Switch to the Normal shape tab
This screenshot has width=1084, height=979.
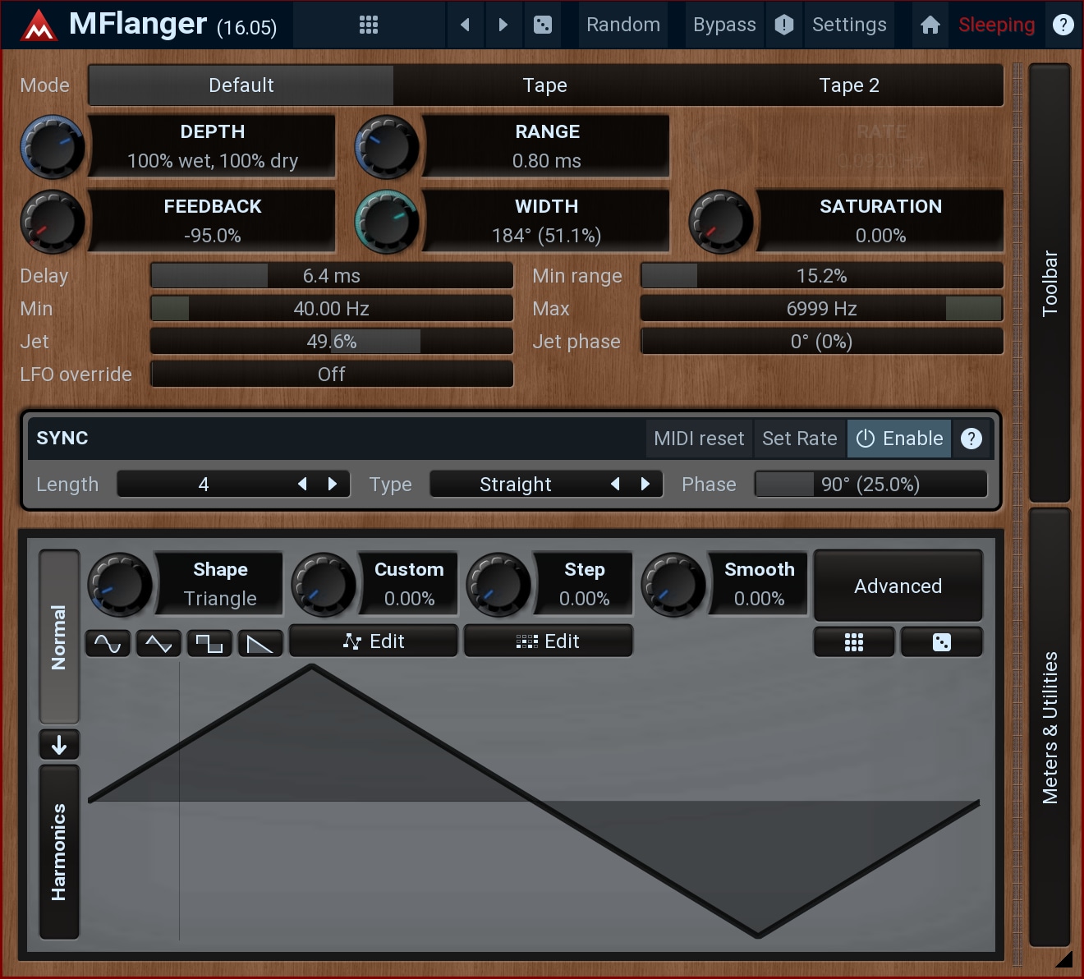click(59, 637)
